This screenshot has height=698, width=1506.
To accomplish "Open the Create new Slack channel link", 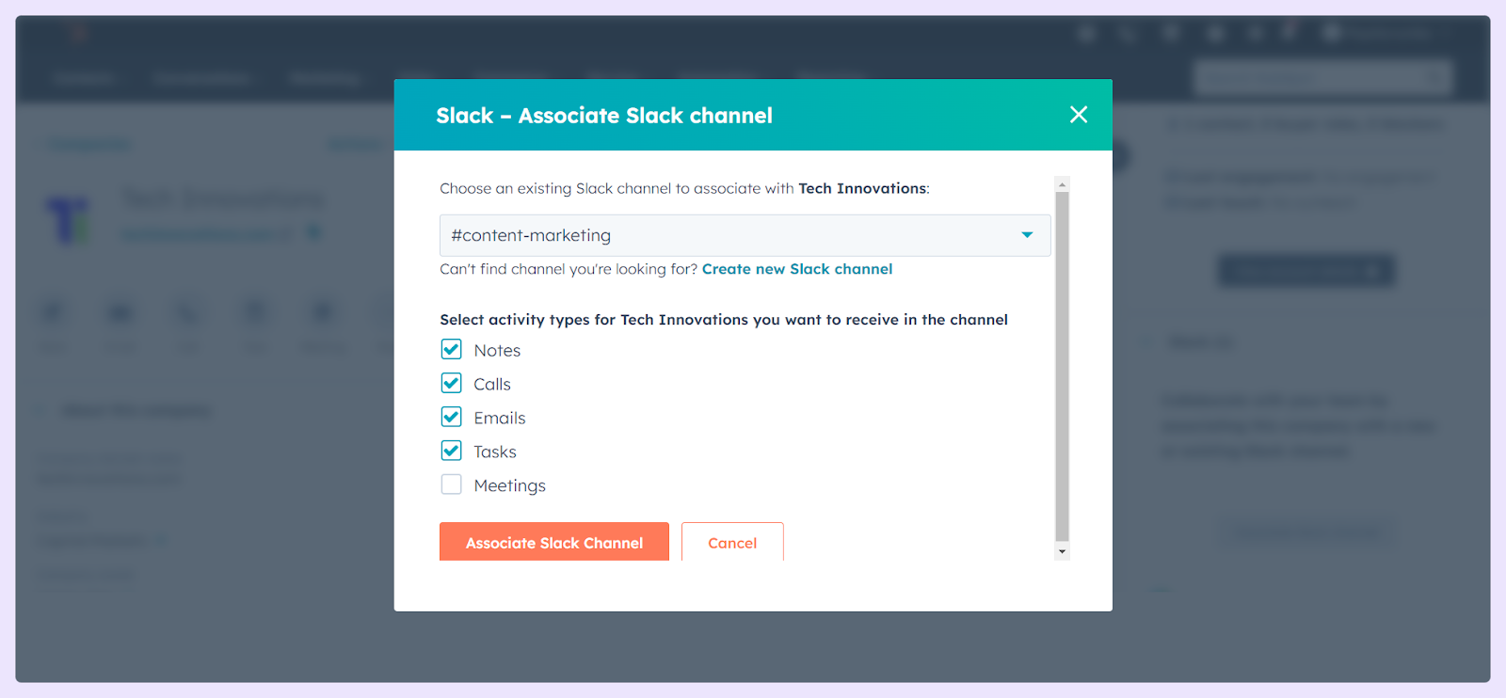I will pyautogui.click(x=796, y=269).
